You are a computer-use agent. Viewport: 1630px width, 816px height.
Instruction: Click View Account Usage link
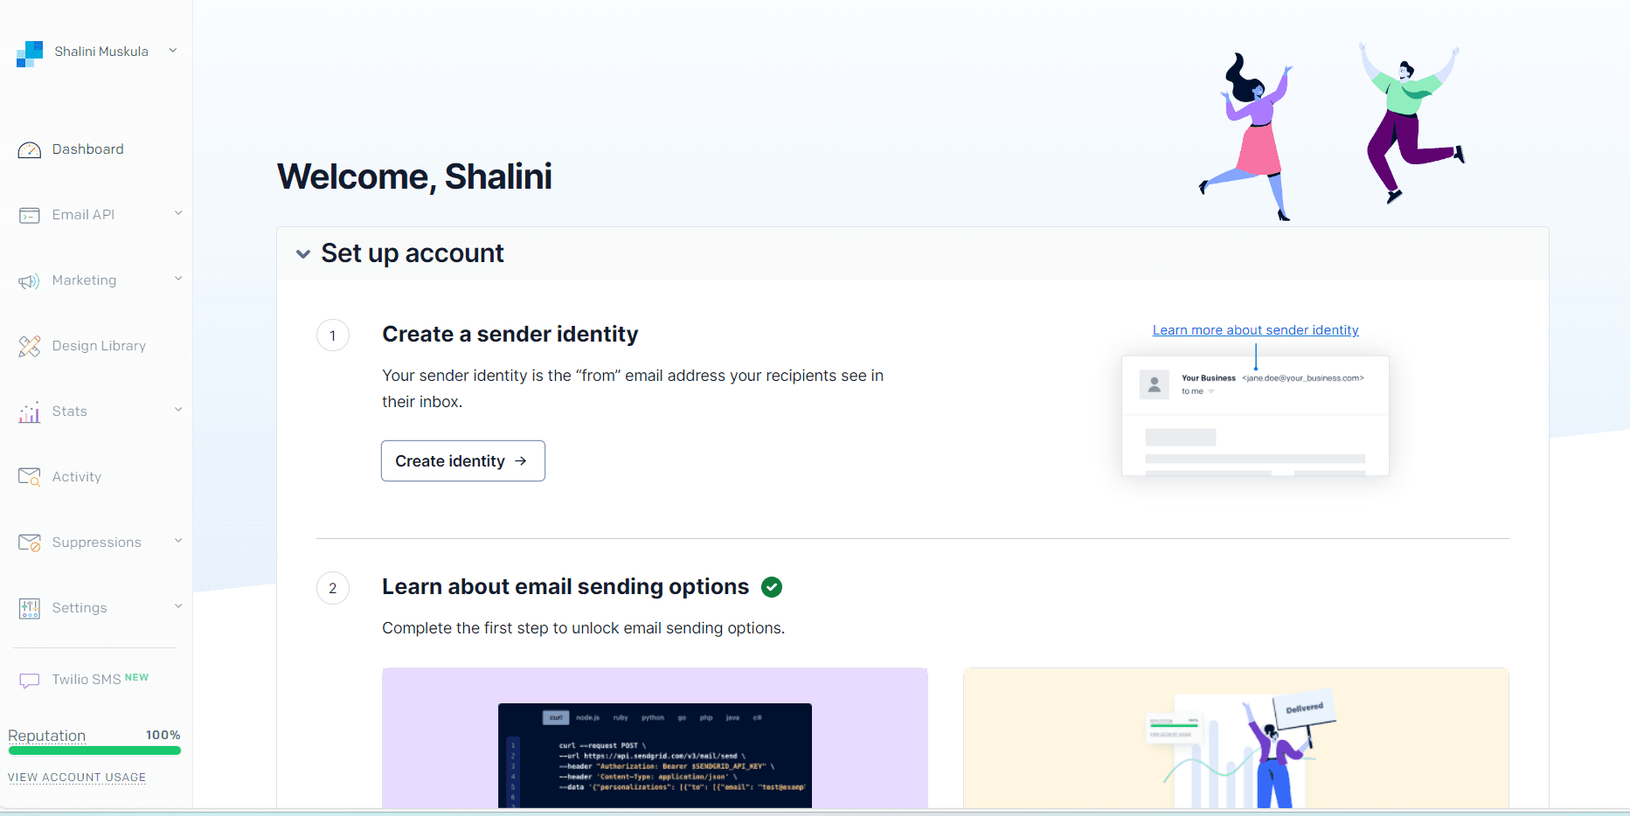coord(77,778)
